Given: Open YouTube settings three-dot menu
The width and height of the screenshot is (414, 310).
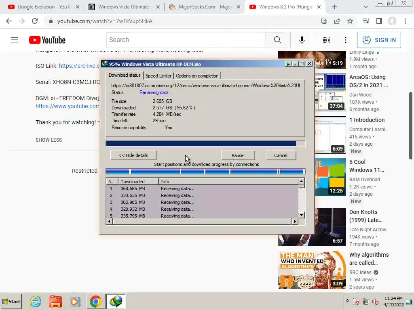Looking at the screenshot, I should pos(346,40).
